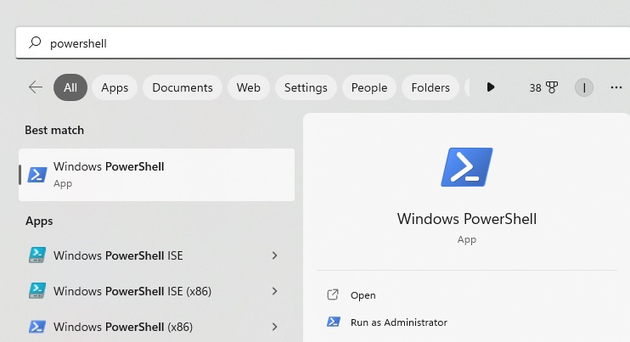Select the All filter tab
This screenshot has width=630, height=342.
70,87
